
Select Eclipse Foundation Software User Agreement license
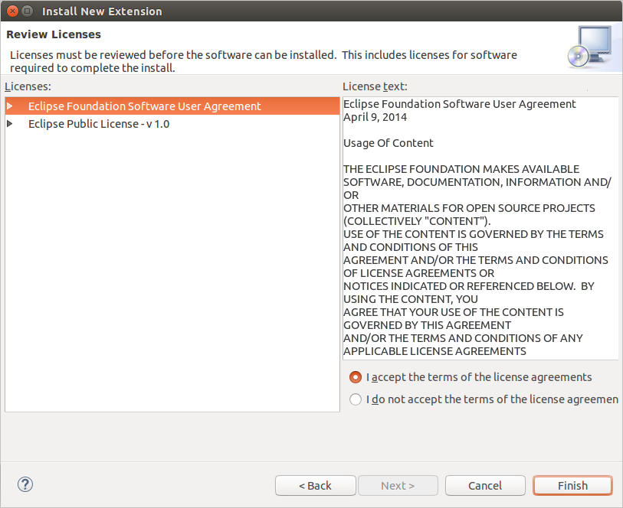(x=172, y=106)
